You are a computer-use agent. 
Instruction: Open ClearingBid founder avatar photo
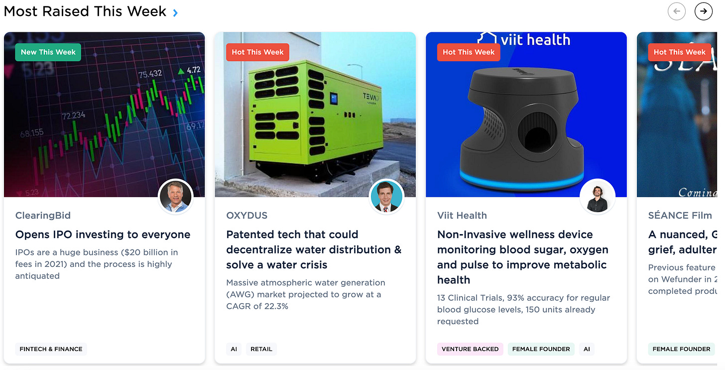[x=175, y=197]
